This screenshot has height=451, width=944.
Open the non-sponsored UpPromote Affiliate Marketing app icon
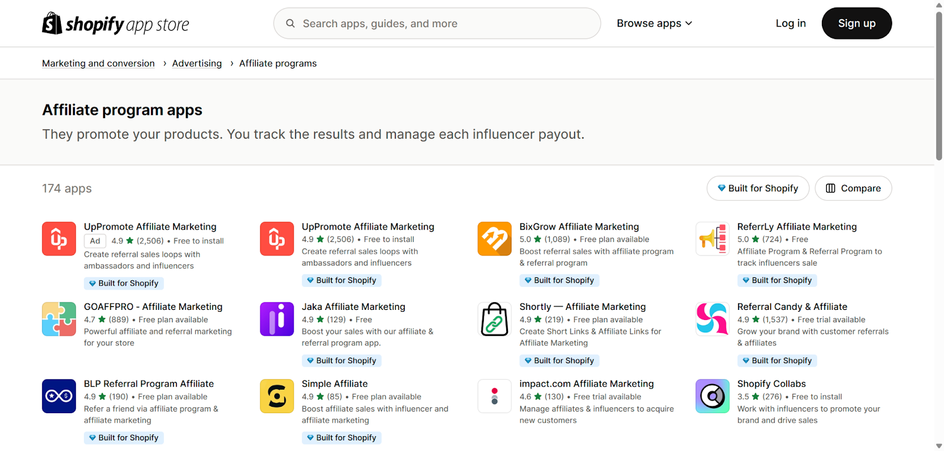pos(277,239)
